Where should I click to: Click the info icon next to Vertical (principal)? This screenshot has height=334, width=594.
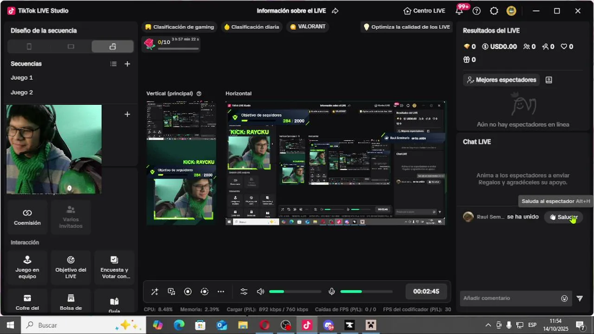(199, 94)
